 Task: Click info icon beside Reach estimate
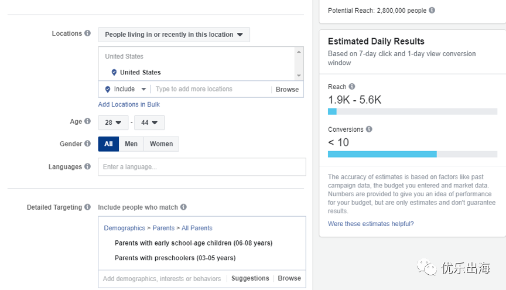coord(352,87)
